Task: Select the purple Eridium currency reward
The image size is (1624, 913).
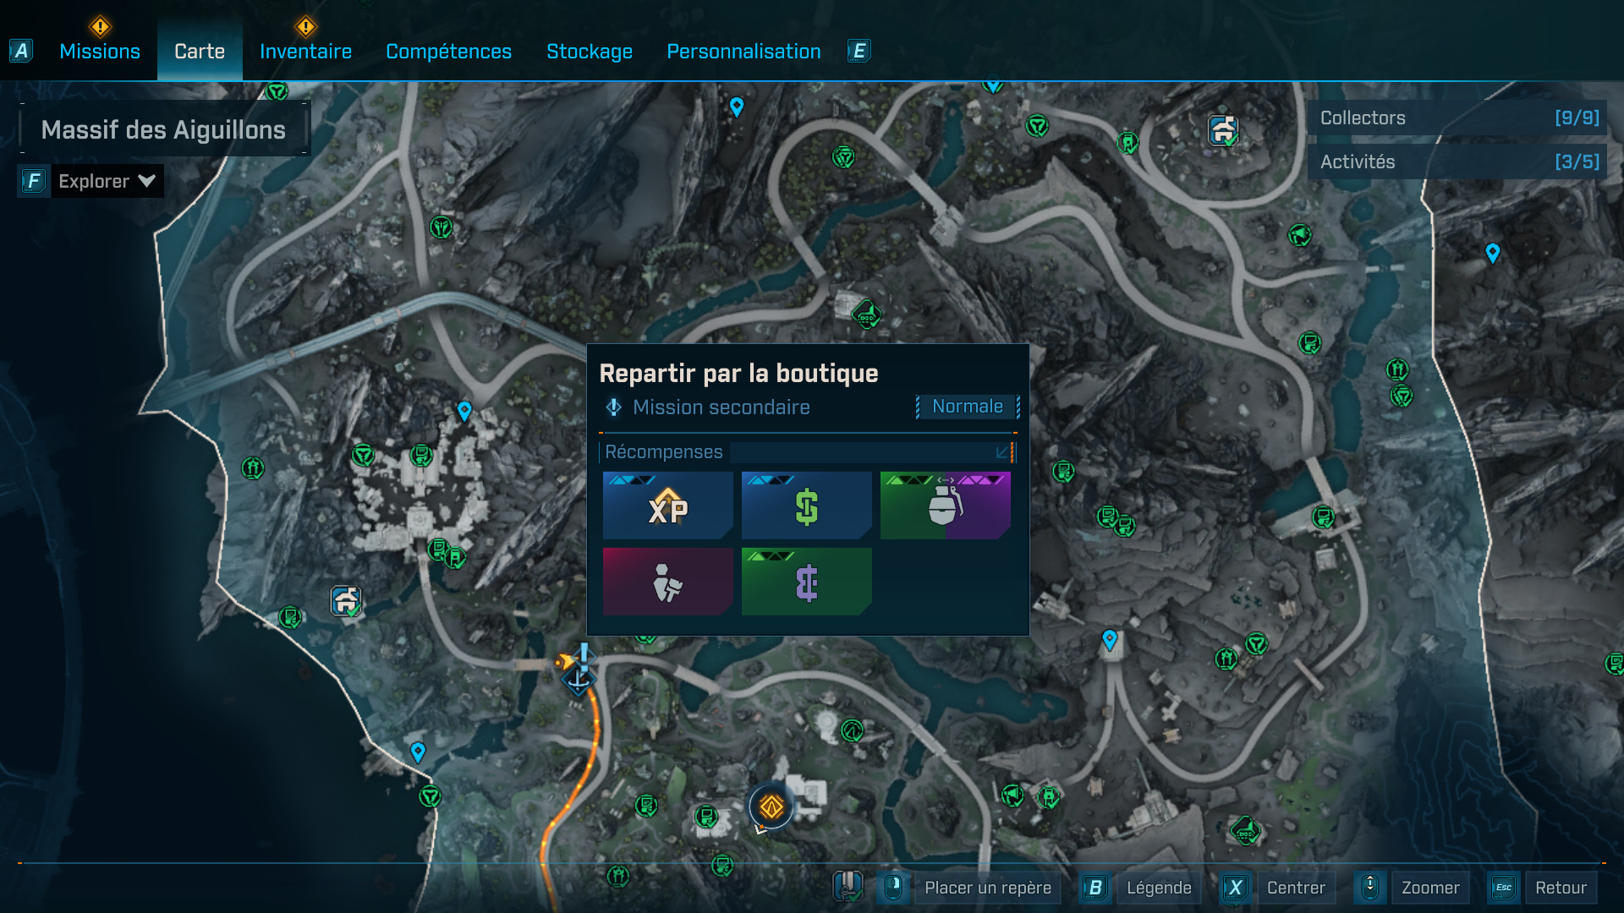Action: tap(806, 582)
